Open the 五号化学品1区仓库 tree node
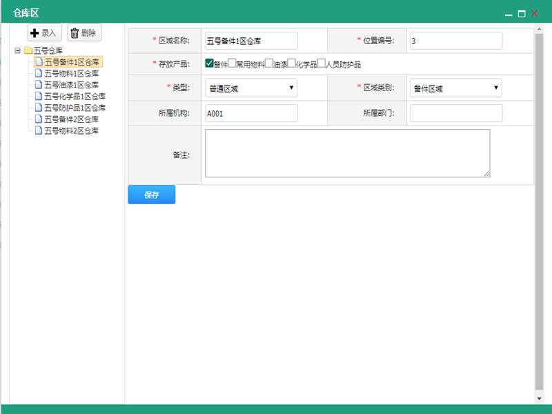 point(75,97)
